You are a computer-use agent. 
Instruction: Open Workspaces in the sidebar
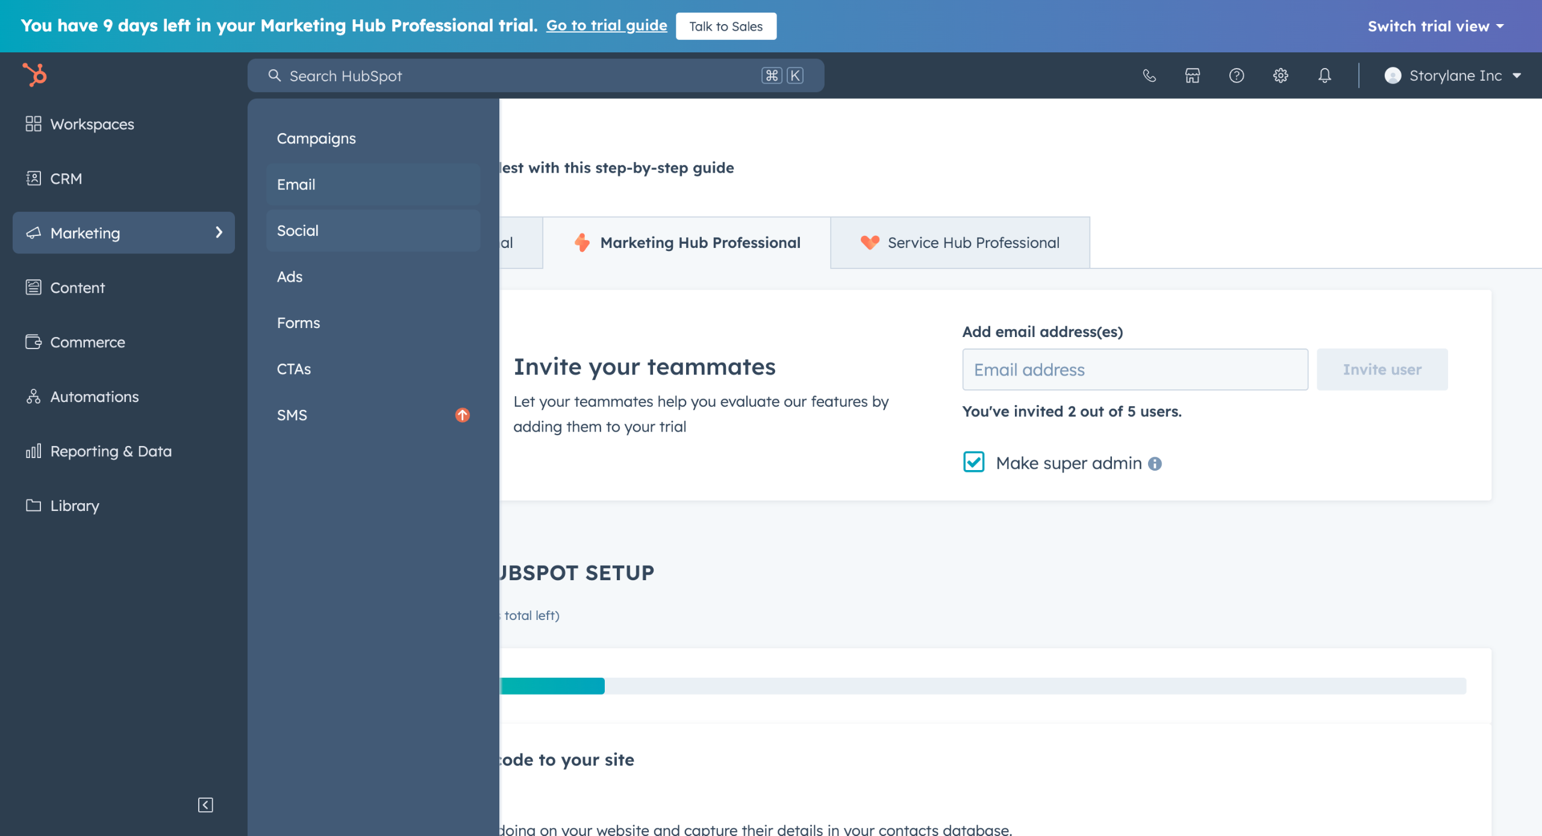point(123,124)
